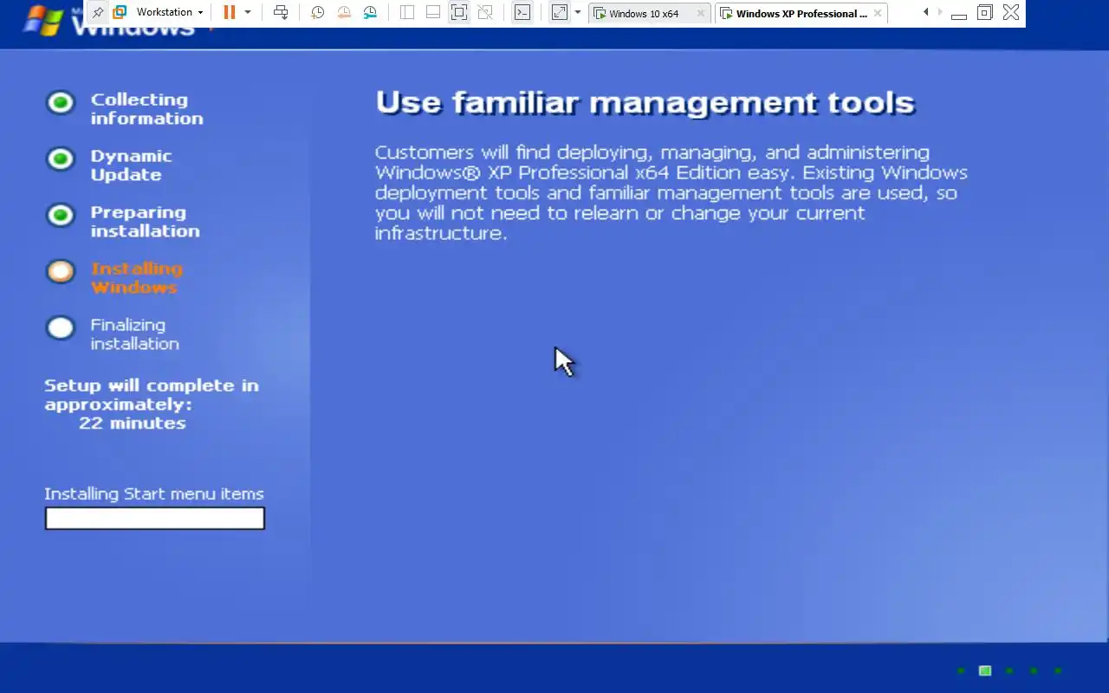
Task: Click the 'Finalizing installation' step label
Action: click(134, 334)
